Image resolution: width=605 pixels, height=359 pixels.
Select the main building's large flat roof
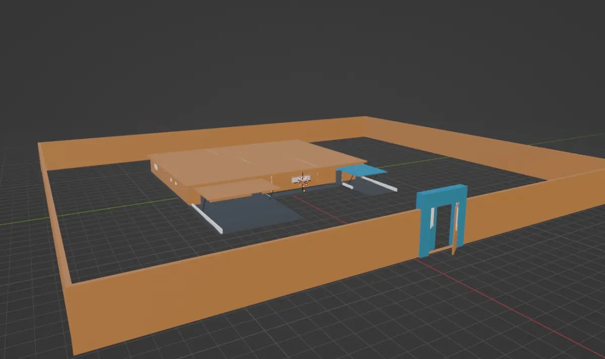pyautogui.click(x=257, y=161)
